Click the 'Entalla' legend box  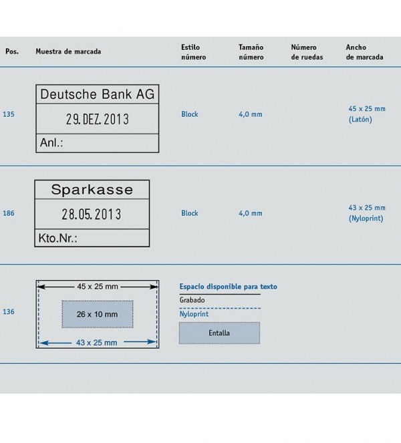coord(219,333)
